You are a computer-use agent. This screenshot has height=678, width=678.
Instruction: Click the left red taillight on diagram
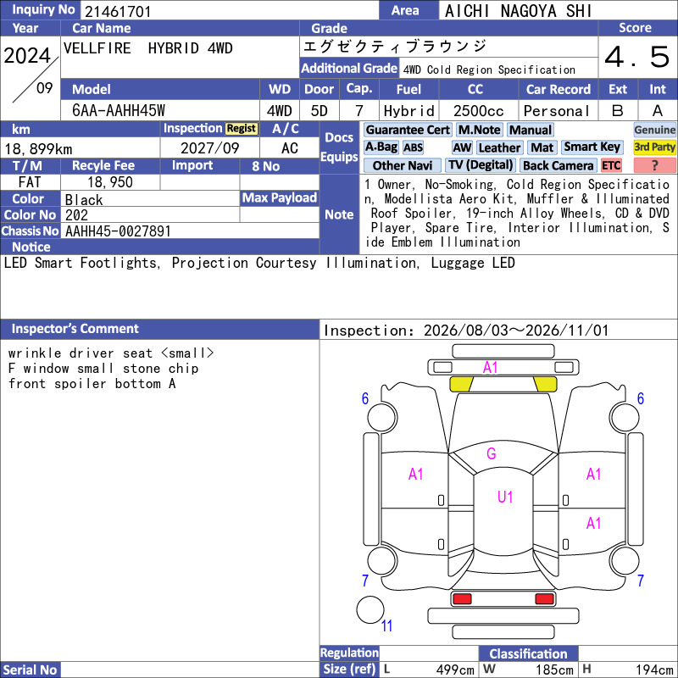click(x=461, y=599)
